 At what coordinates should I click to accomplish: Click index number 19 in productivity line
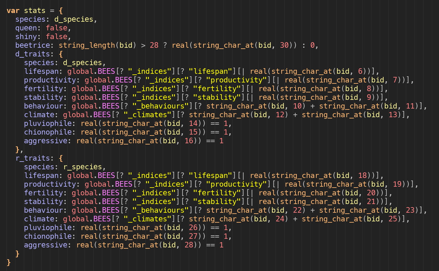(x=397, y=184)
